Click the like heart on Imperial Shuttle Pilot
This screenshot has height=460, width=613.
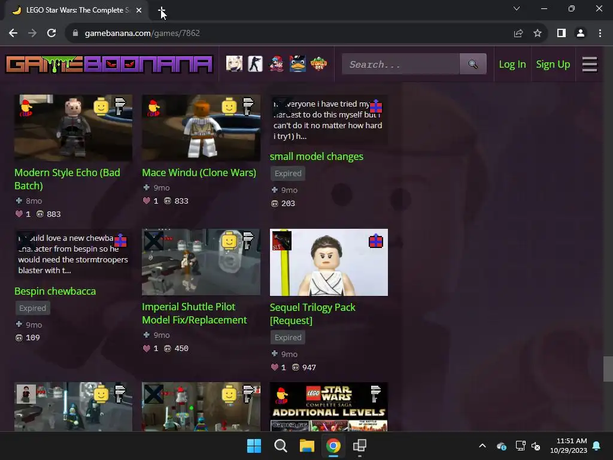tap(147, 348)
